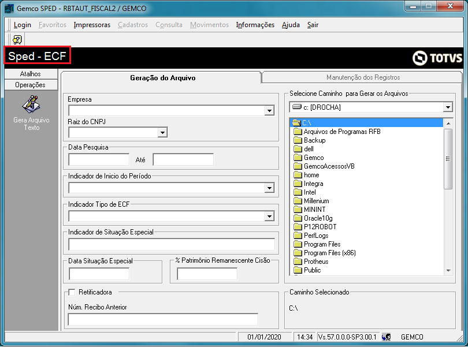The width and height of the screenshot is (468, 347).
Task: Select the dell folder
Action: [303, 149]
